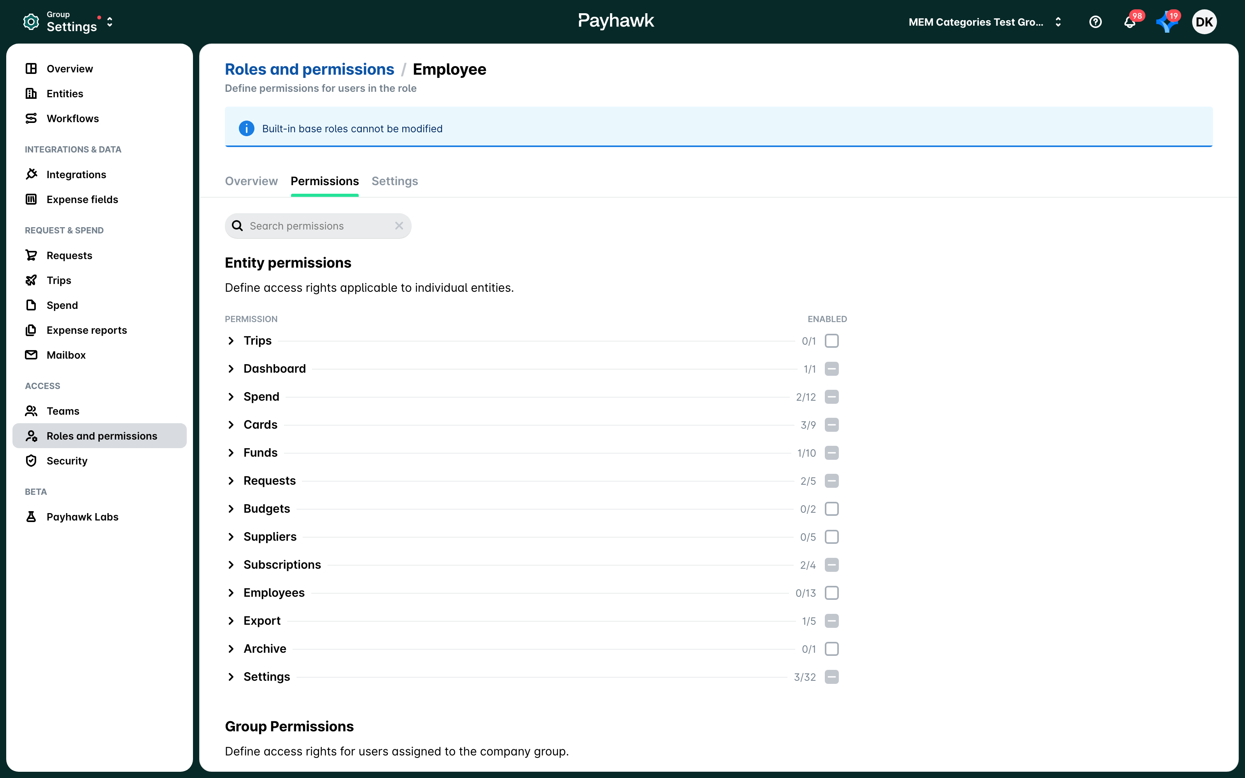The height and width of the screenshot is (778, 1245).
Task: Select the Permissions tab
Action: pyautogui.click(x=324, y=181)
